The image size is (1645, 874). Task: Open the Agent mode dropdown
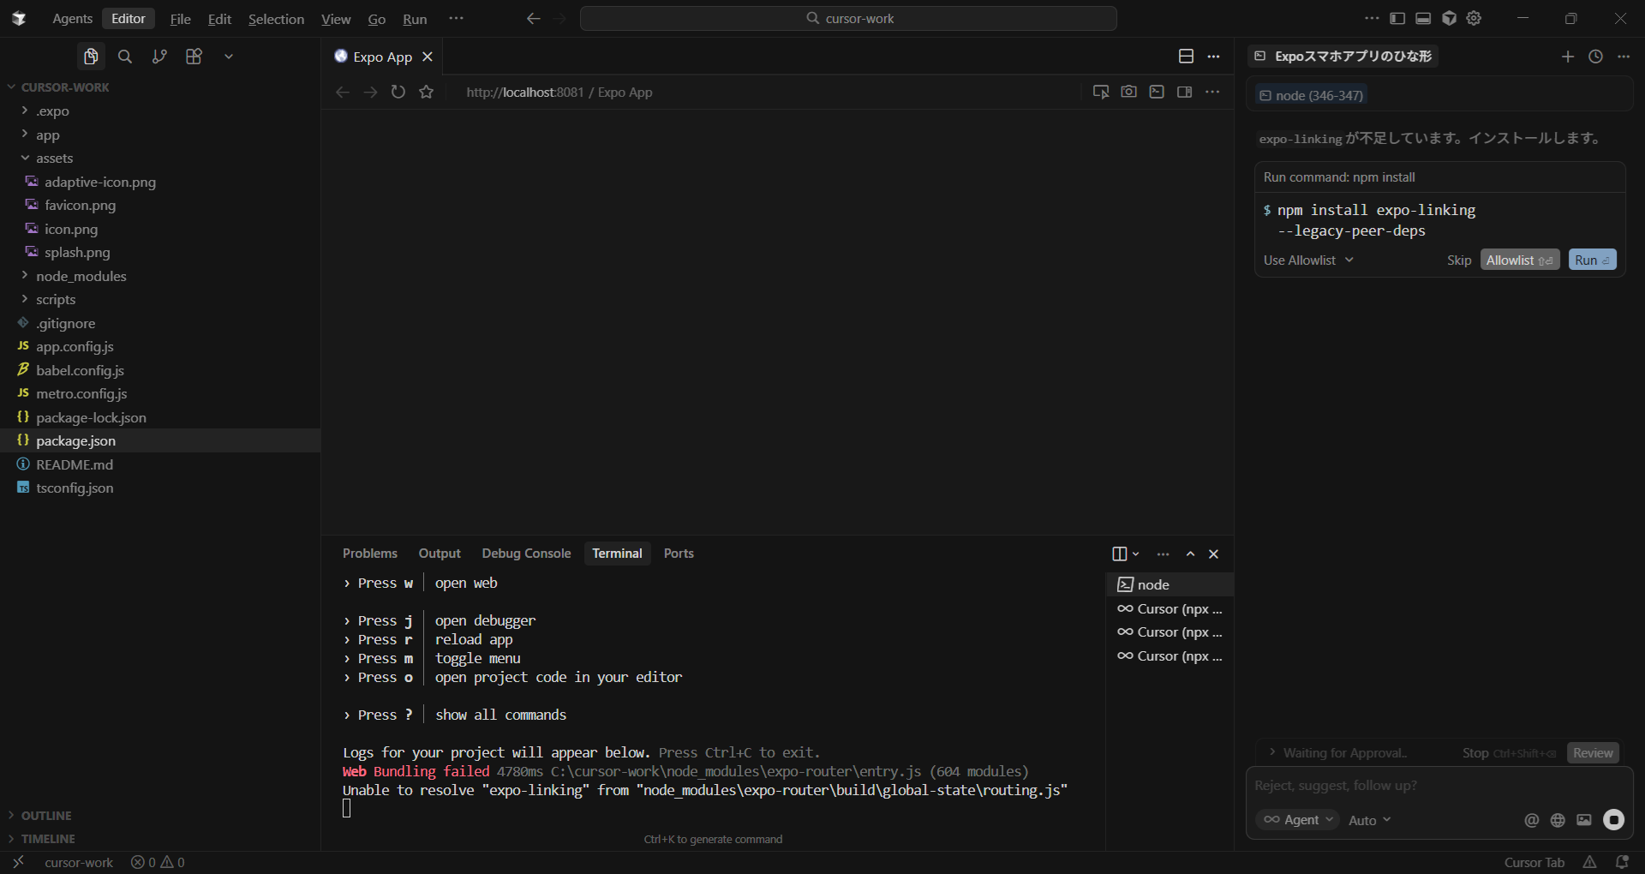(1299, 820)
